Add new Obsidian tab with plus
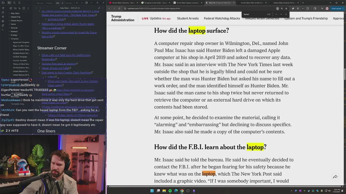 [77, 3]
